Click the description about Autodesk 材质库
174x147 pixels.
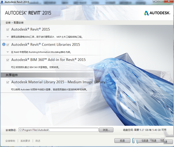(49, 89)
